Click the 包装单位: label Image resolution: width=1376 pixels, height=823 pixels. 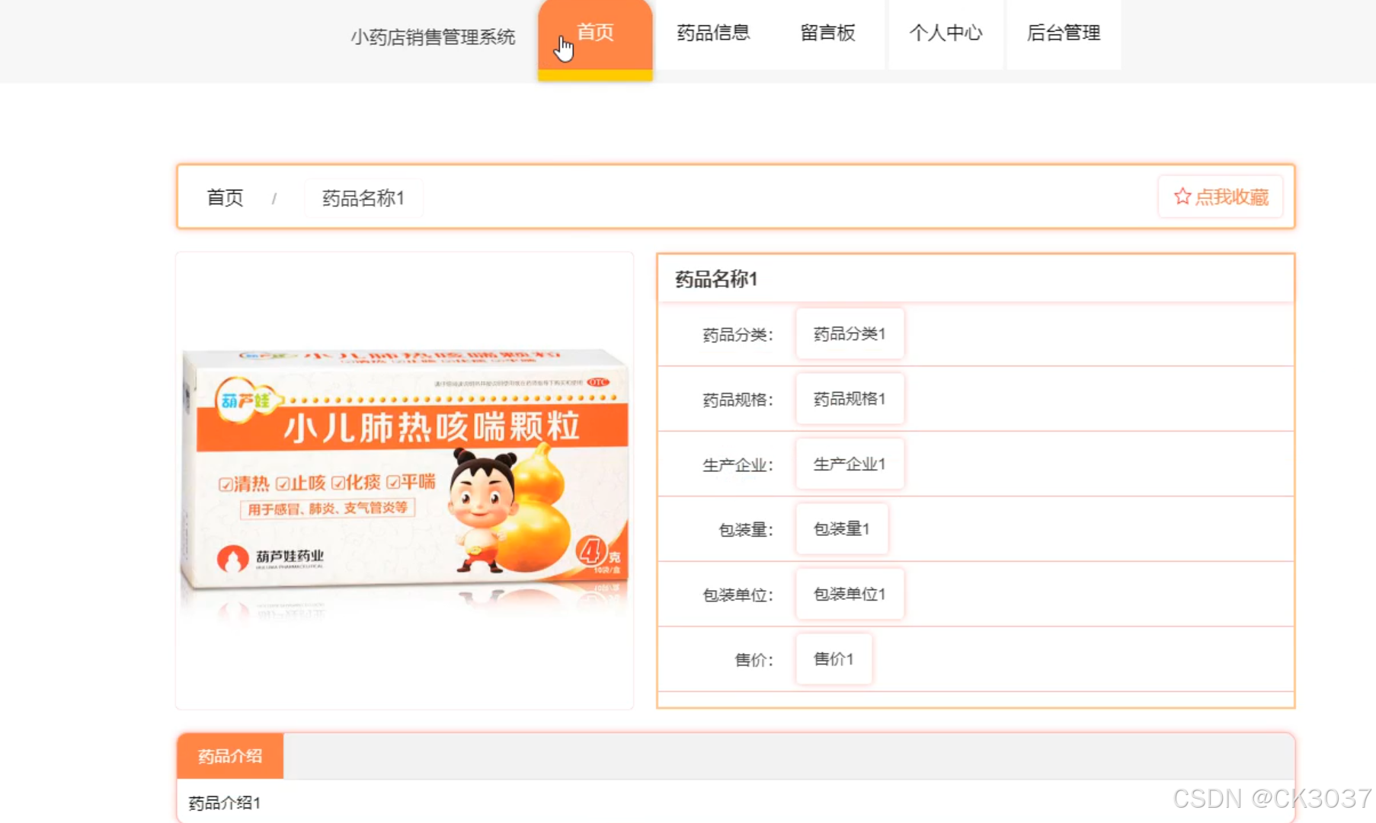coord(738,595)
